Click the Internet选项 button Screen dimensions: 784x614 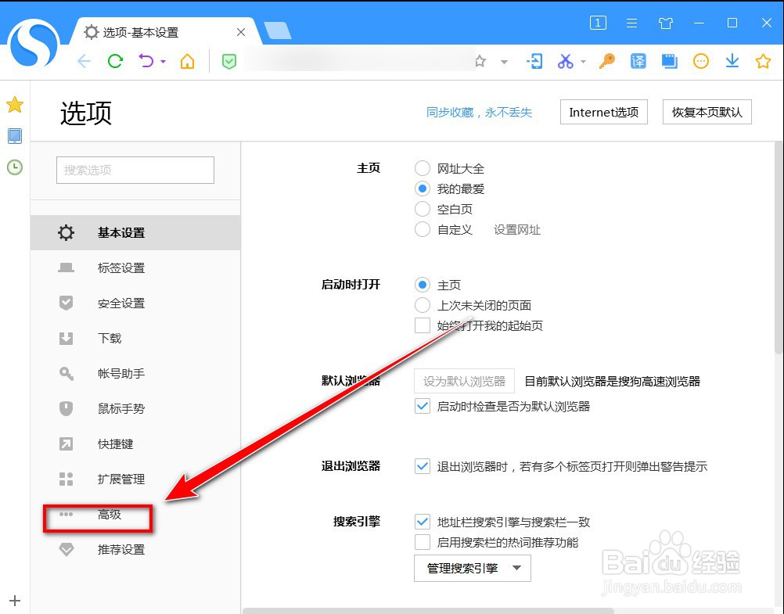[603, 112]
